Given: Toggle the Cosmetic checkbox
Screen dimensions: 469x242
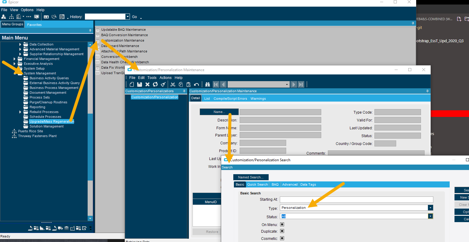Looking at the screenshot, I should click(282, 238).
